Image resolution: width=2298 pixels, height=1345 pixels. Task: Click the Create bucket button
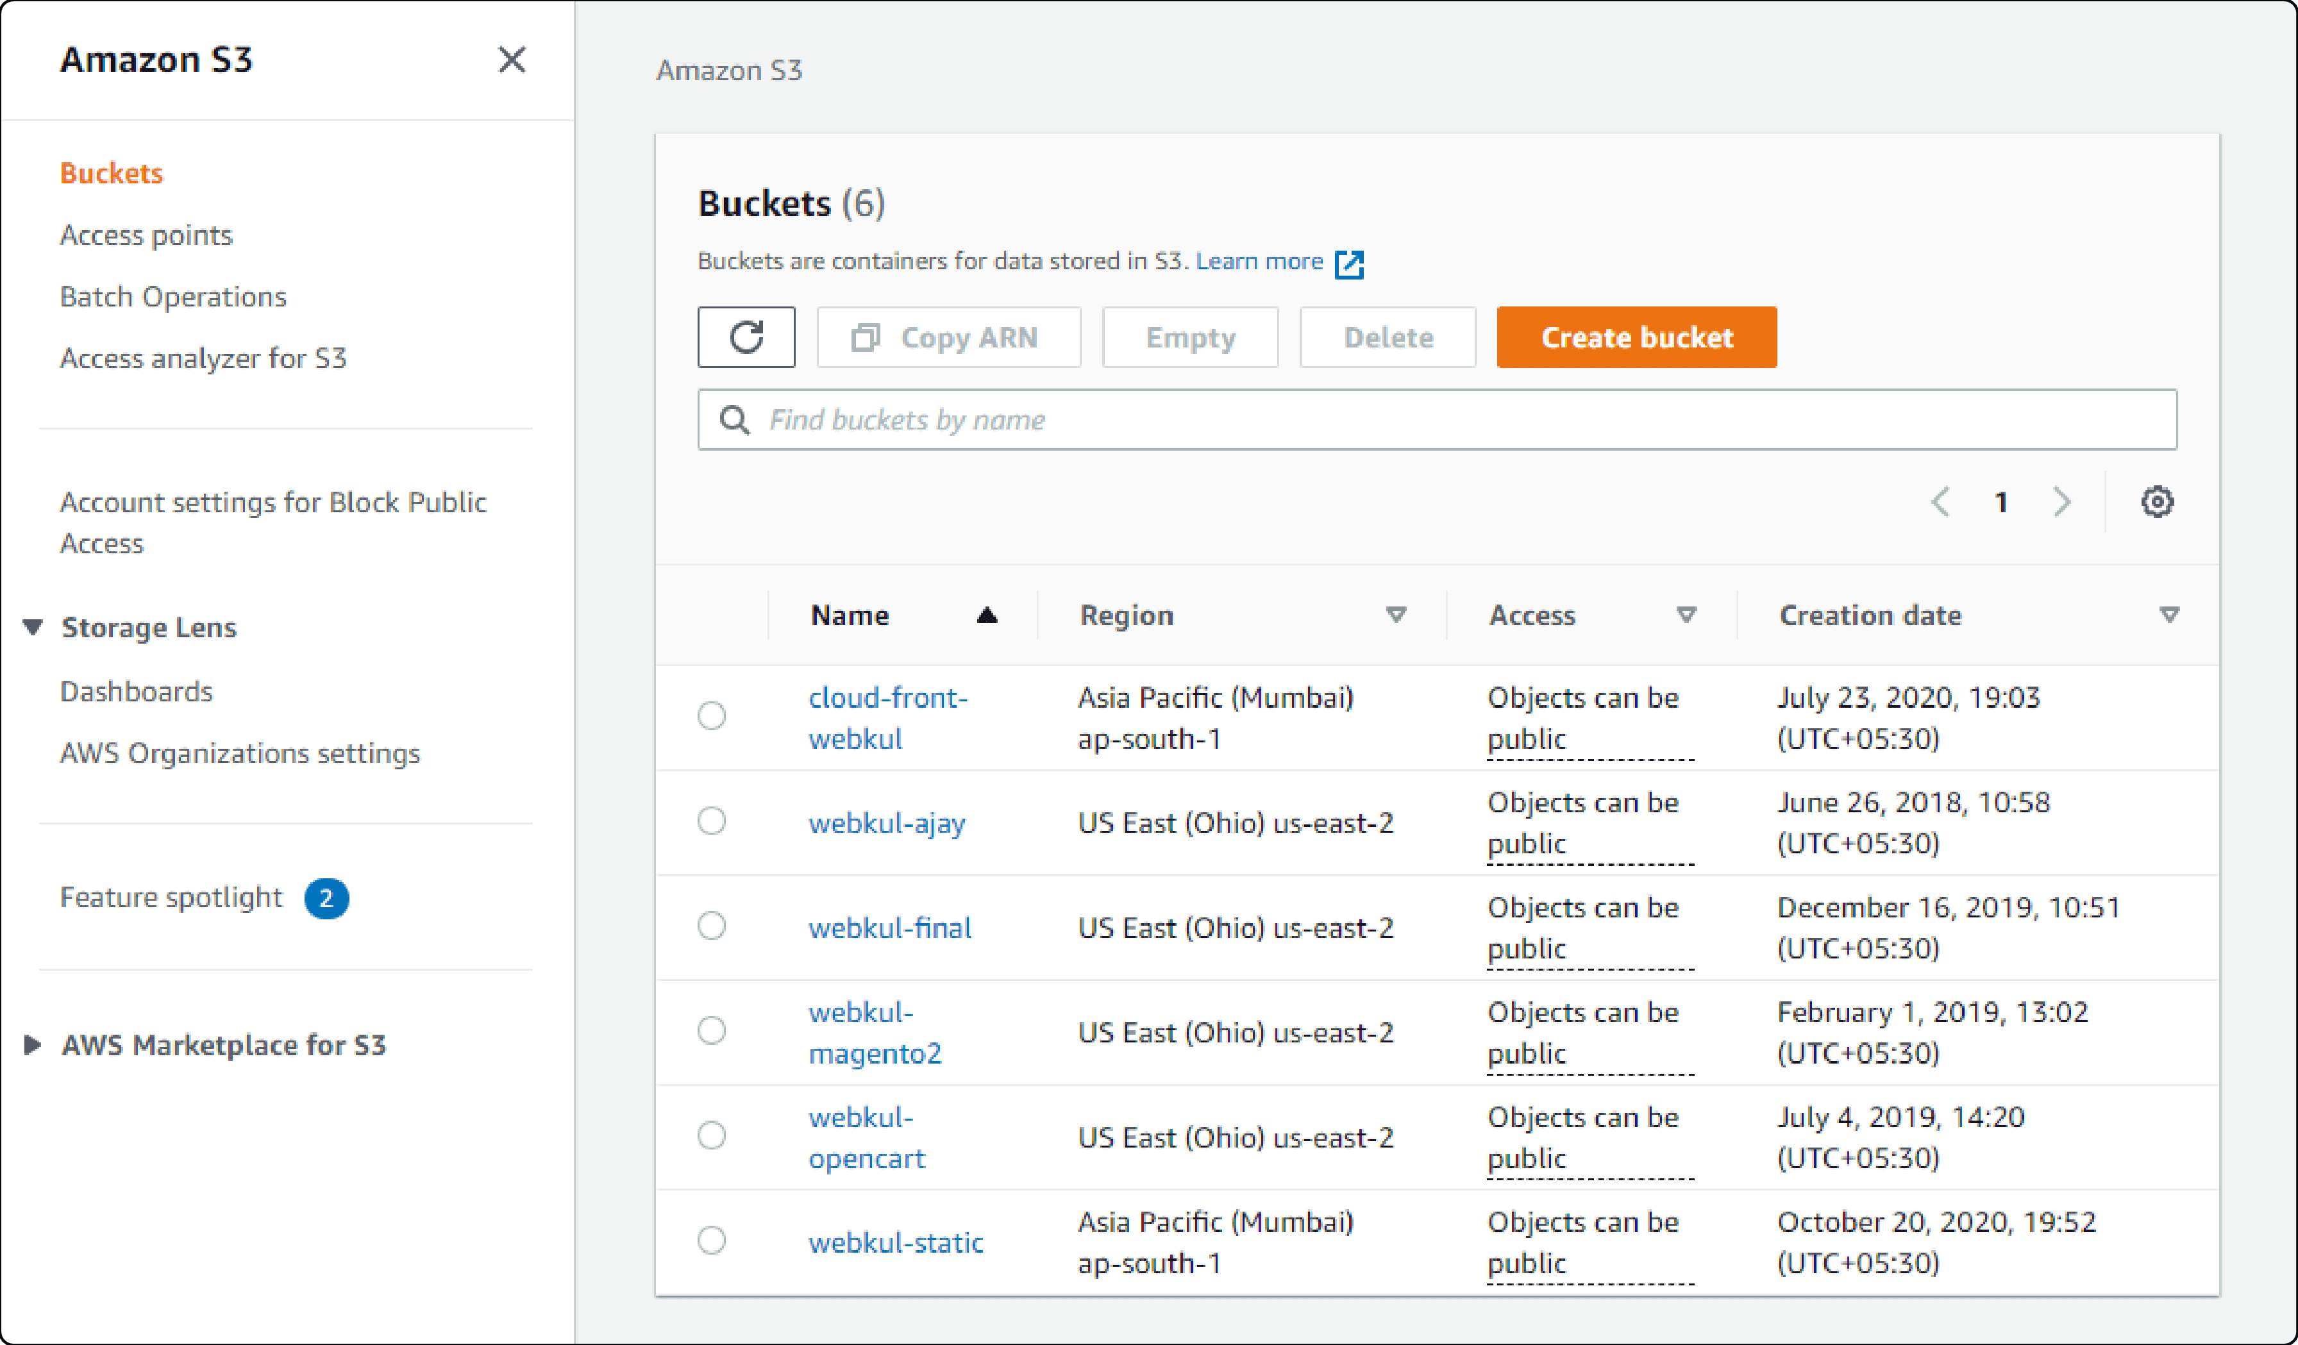coord(1636,337)
